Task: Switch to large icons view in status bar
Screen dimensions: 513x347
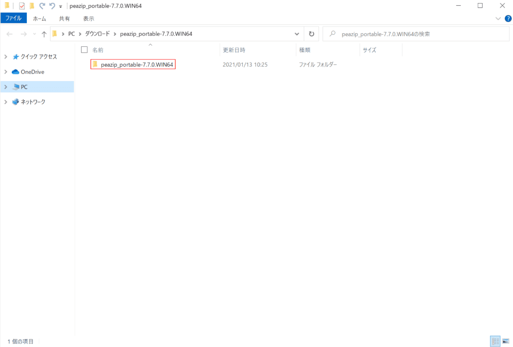Action: (506, 341)
